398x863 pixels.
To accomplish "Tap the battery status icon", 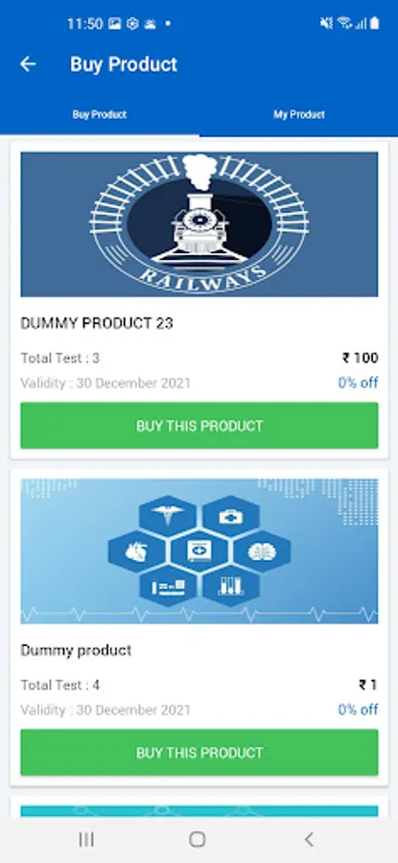I will 374,23.
